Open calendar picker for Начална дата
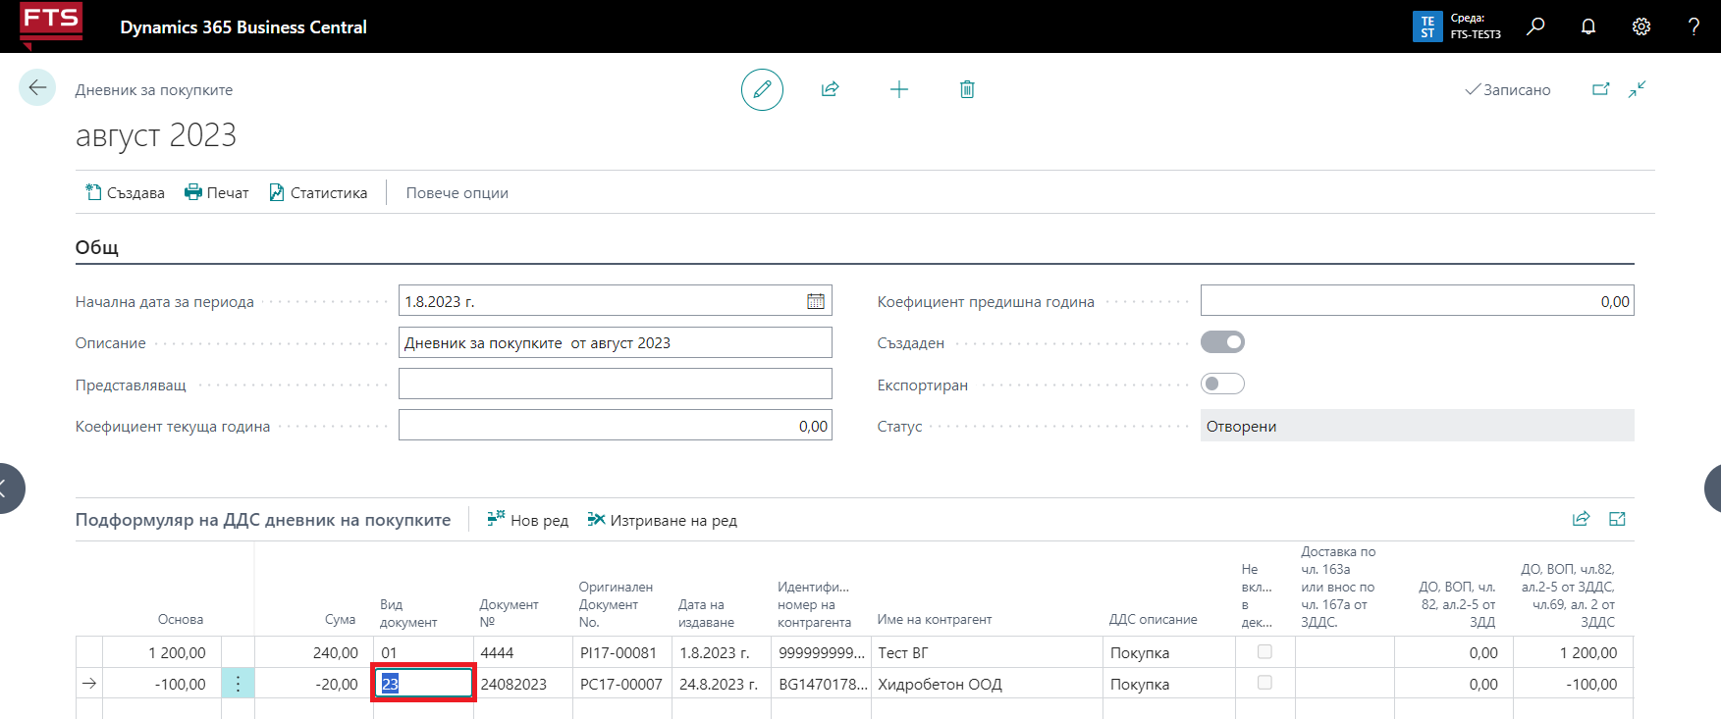This screenshot has width=1721, height=719. (x=816, y=301)
